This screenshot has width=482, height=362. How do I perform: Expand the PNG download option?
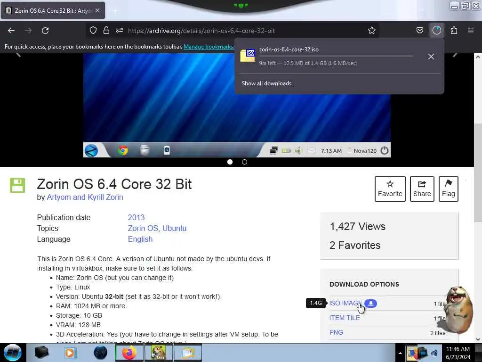point(336,332)
